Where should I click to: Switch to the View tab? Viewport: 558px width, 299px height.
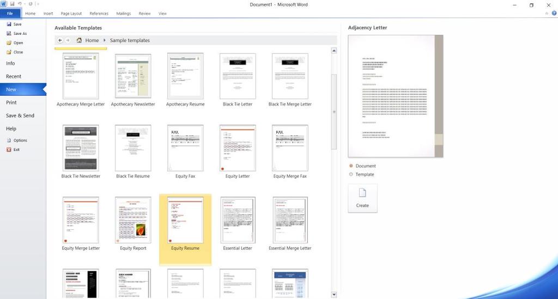click(162, 14)
